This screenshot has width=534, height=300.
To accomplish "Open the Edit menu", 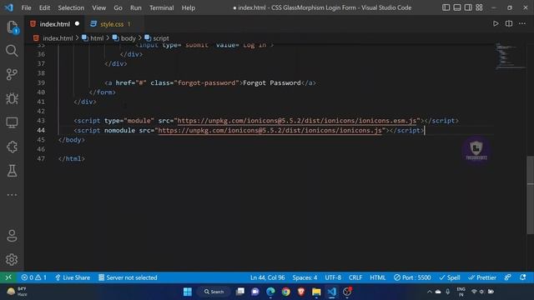I will coord(44,7).
